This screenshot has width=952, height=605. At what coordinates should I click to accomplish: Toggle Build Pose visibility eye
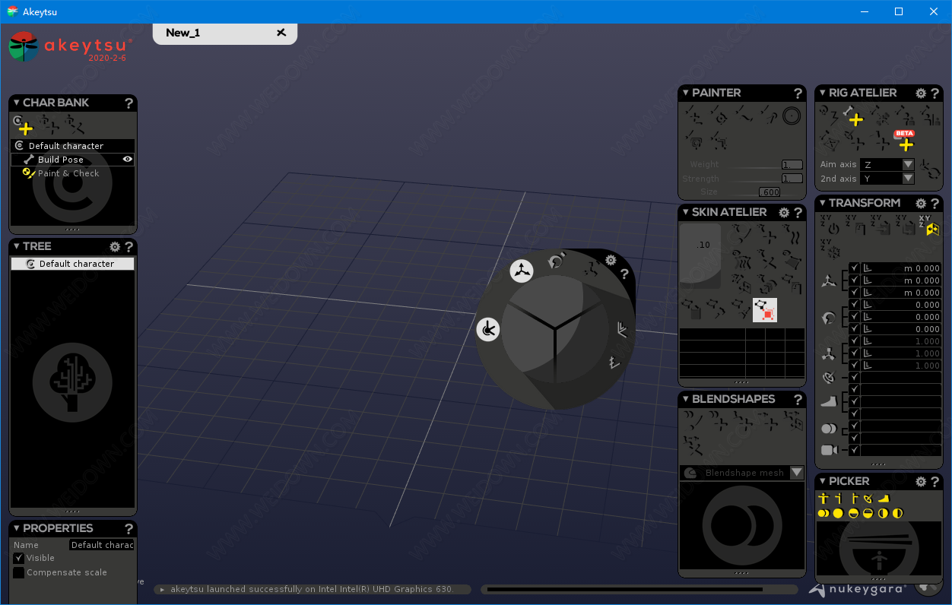coord(128,160)
